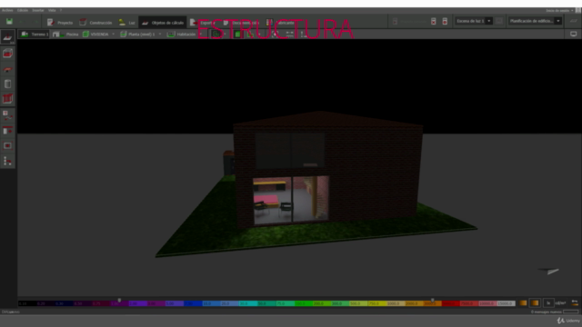Image resolution: width=582 pixels, height=327 pixels.
Task: Click the vertical dimension toolbar icon
Action: click(x=304, y=35)
